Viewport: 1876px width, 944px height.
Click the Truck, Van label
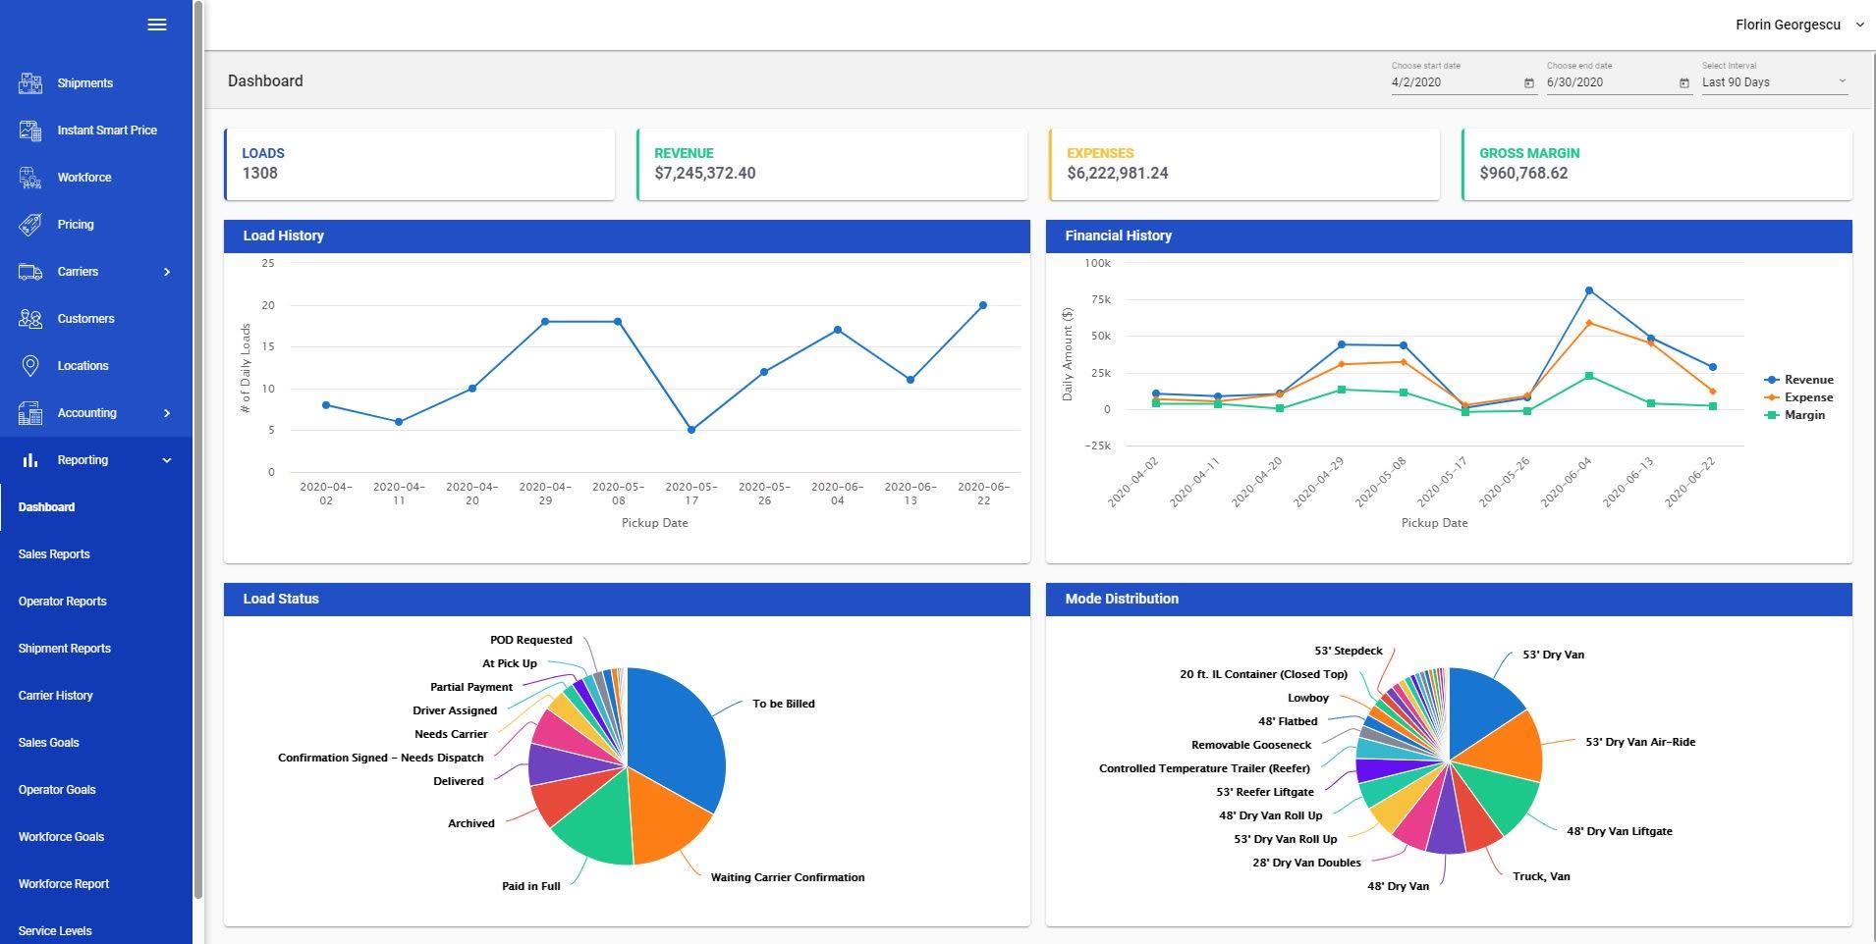pos(1541,876)
